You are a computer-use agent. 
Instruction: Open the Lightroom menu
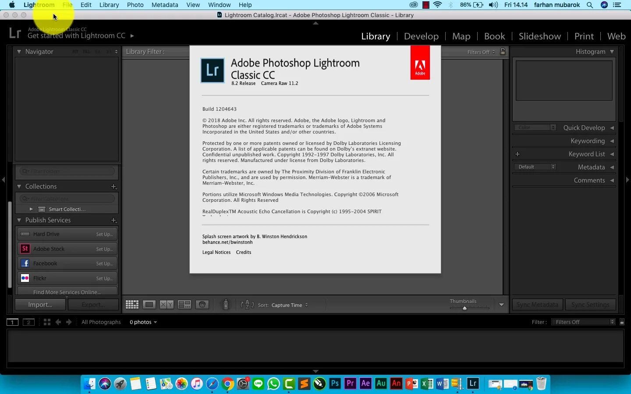pos(39,5)
